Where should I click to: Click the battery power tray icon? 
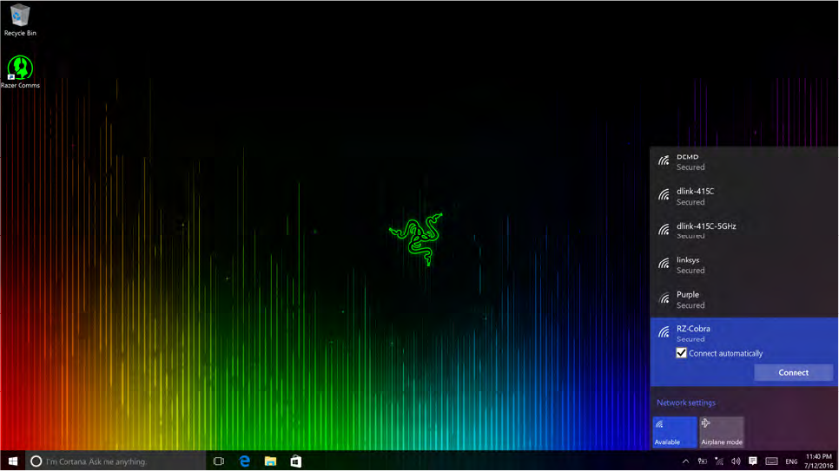(x=702, y=461)
